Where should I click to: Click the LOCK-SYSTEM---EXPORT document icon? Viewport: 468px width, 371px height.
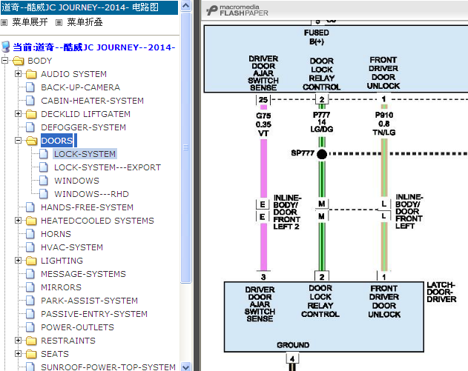44,167
